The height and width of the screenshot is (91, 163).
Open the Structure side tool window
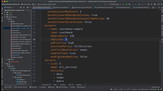[x=2, y=62]
